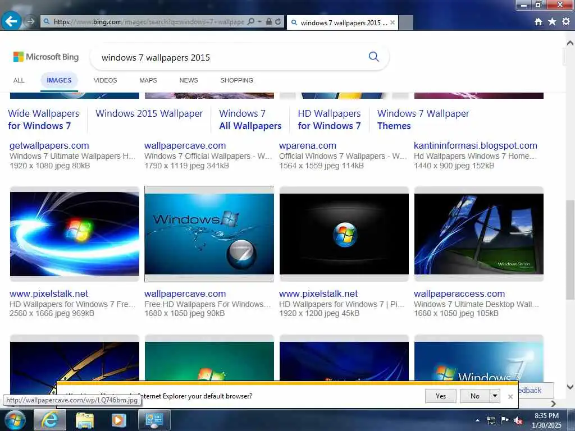The width and height of the screenshot is (575, 431).
Task: Click the Microsoft Bing logo
Action: 46,57
